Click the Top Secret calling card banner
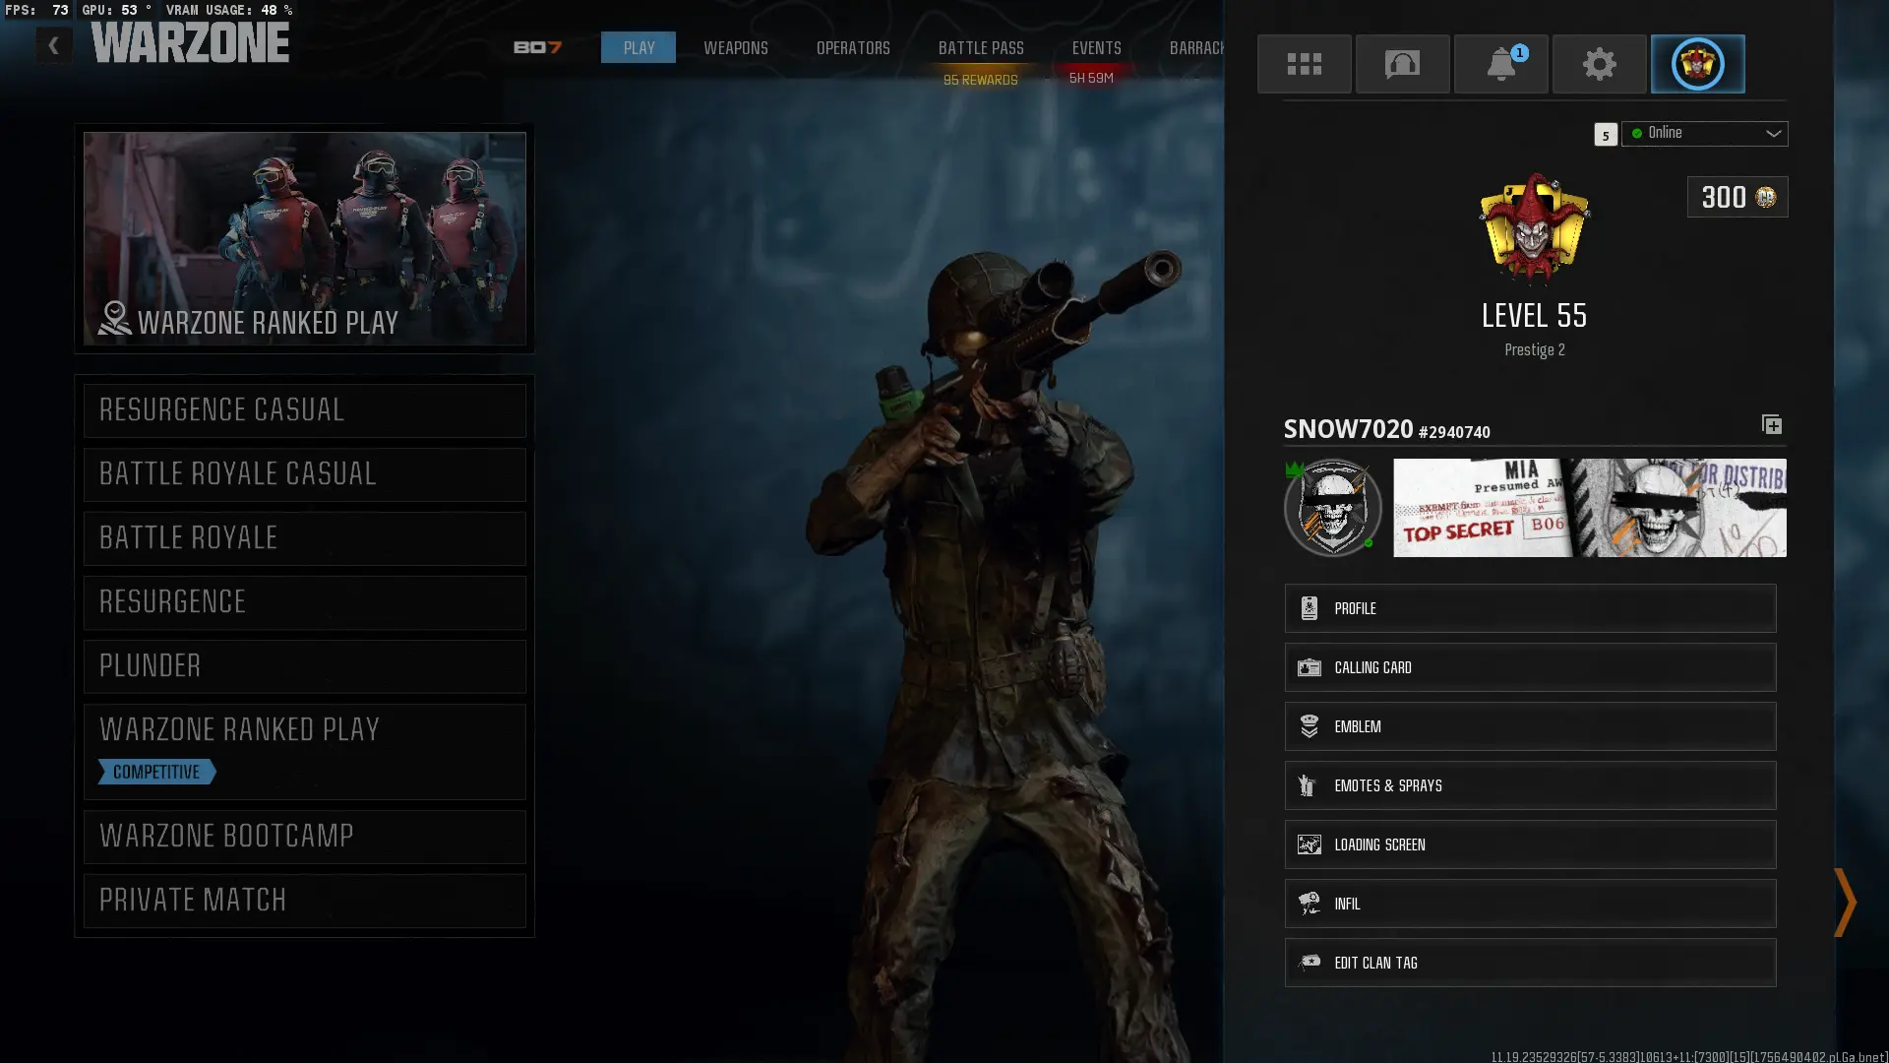Image resolution: width=1889 pixels, height=1063 pixels. [1589, 508]
